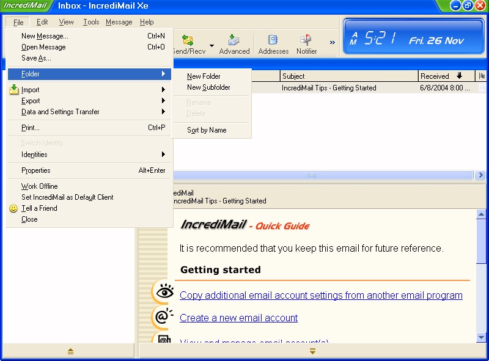Click the flag column header icon
Viewport: 489px width, 361px height.
pos(482,76)
